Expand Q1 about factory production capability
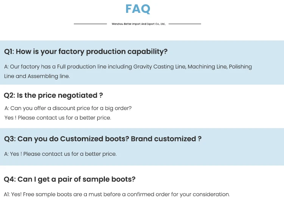Image resolution: width=284 pixels, height=212 pixels. pos(86,51)
